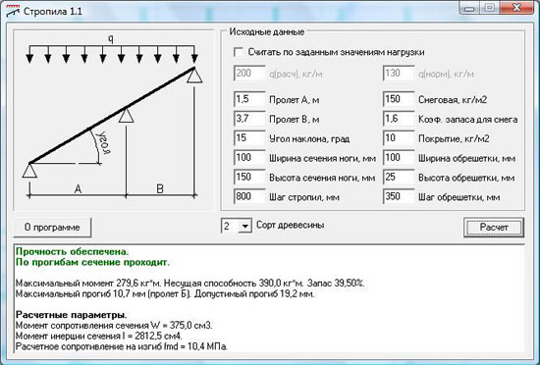Focus the Коэф. запаса для снега field
This screenshot has width=540, height=365.
pos(399,119)
